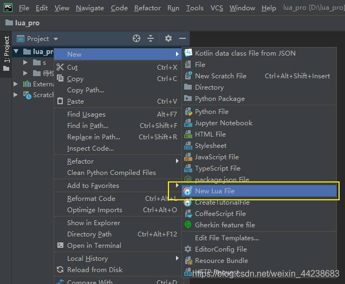The height and width of the screenshot is (284, 345).
Task: Select Show in Explorer entry
Action: pyautogui.click(x=118, y=222)
